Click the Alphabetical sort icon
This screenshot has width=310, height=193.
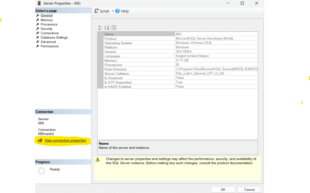click(107, 28)
